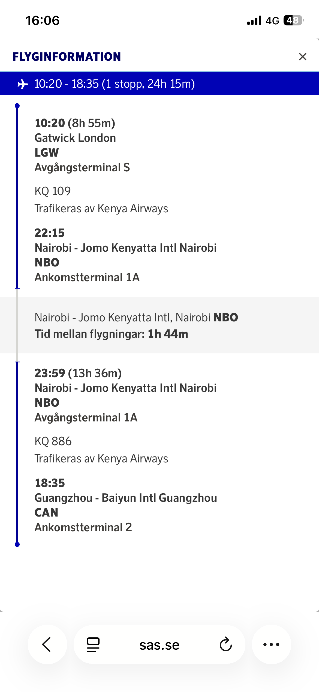Open the page menu icon beside sas.se
This screenshot has height=692, width=319.
[x=93, y=645]
